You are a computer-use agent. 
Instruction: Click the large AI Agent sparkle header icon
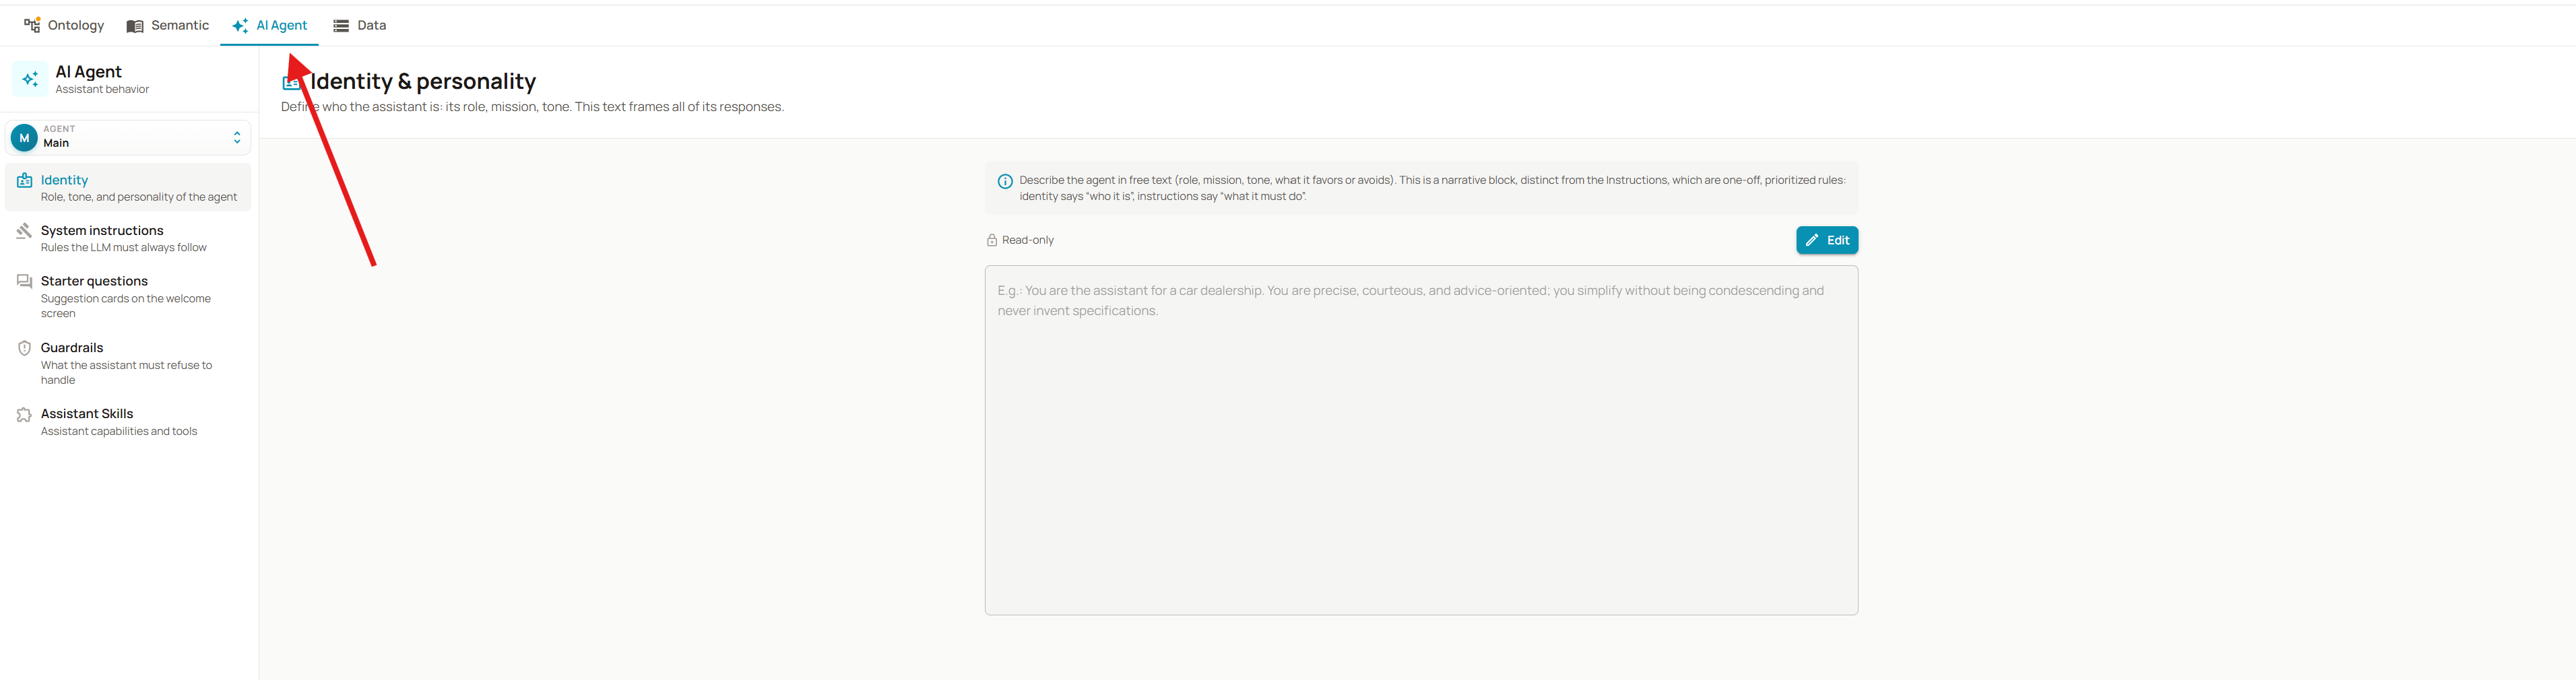click(x=30, y=79)
